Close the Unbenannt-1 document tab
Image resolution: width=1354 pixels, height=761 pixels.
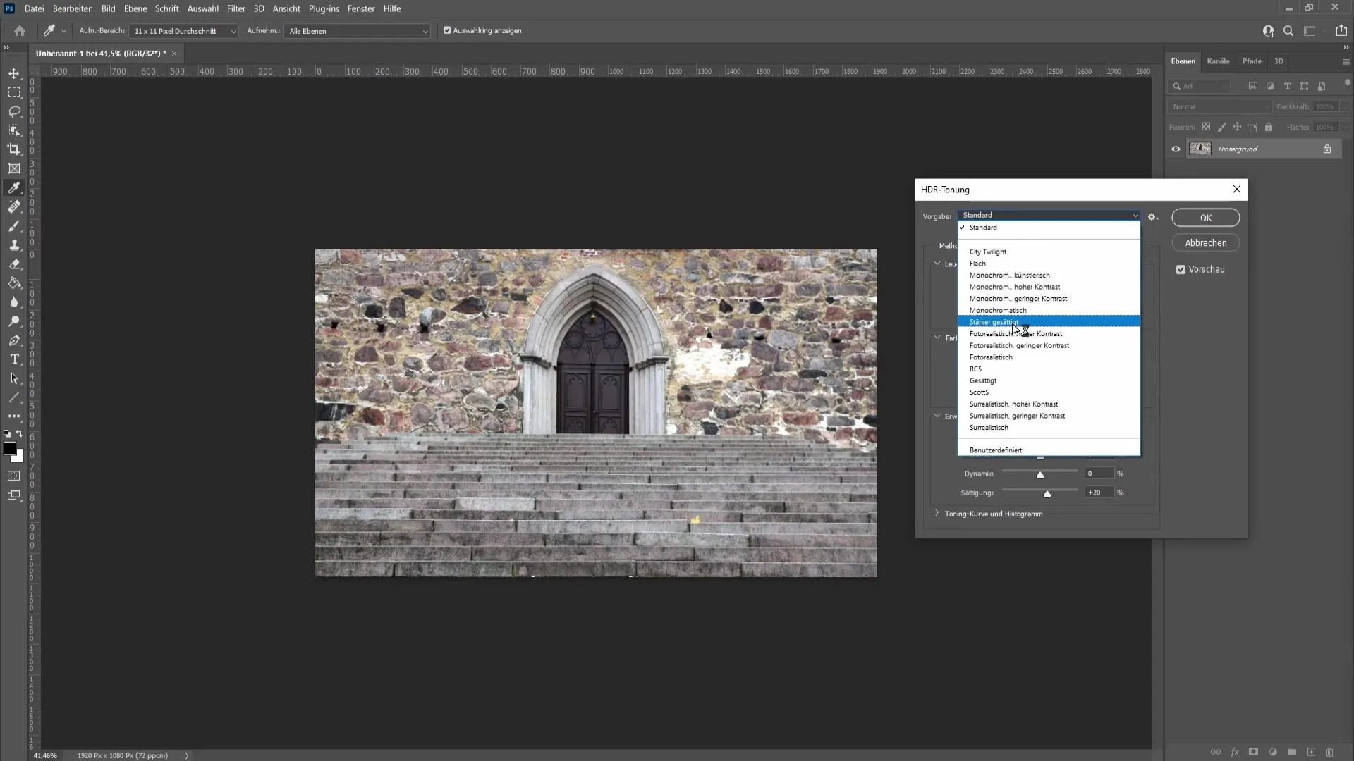[x=174, y=54]
